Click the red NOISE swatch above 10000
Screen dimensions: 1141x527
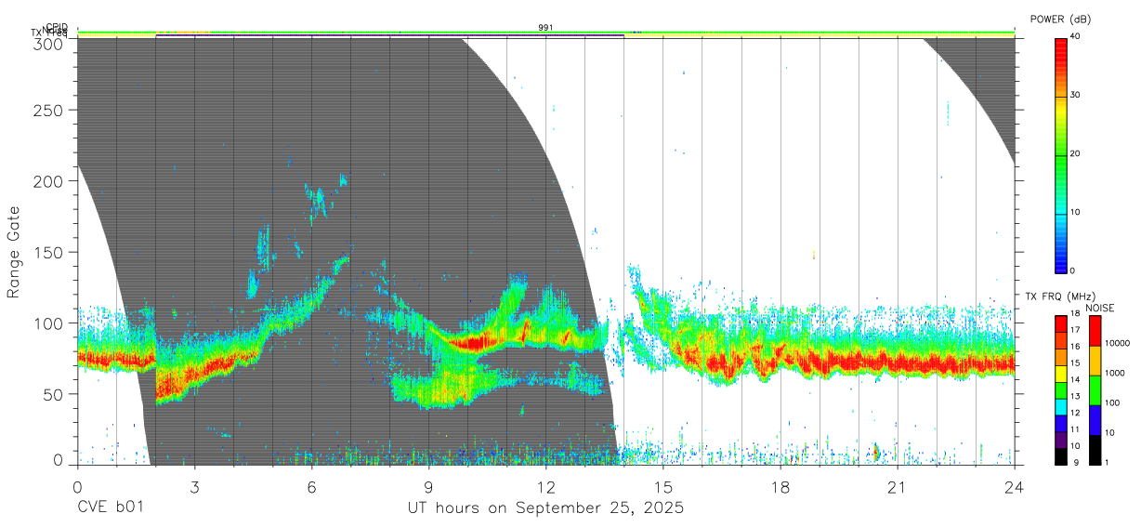(x=1095, y=331)
